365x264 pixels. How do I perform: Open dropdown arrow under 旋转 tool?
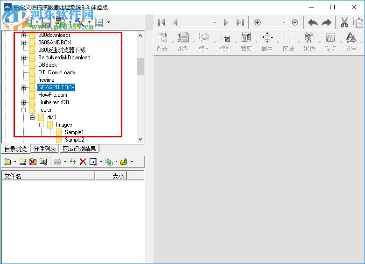173,43
